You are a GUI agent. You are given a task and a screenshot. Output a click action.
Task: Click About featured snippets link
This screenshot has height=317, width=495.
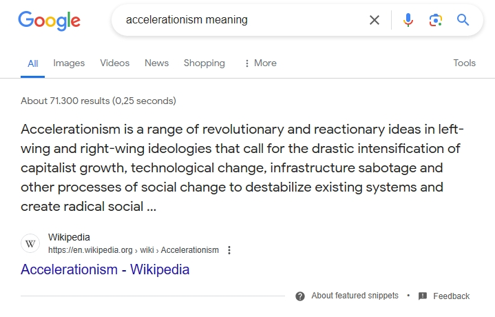pos(355,296)
